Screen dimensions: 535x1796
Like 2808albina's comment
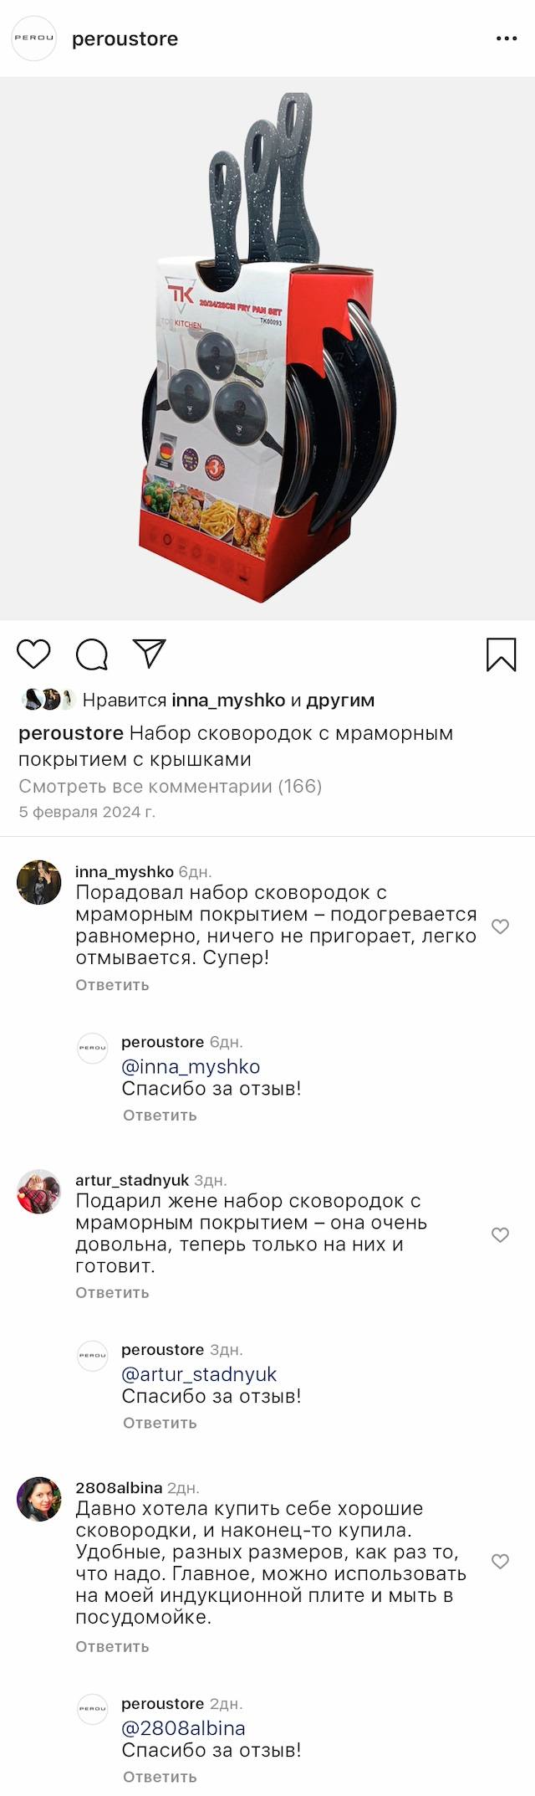(500, 1561)
